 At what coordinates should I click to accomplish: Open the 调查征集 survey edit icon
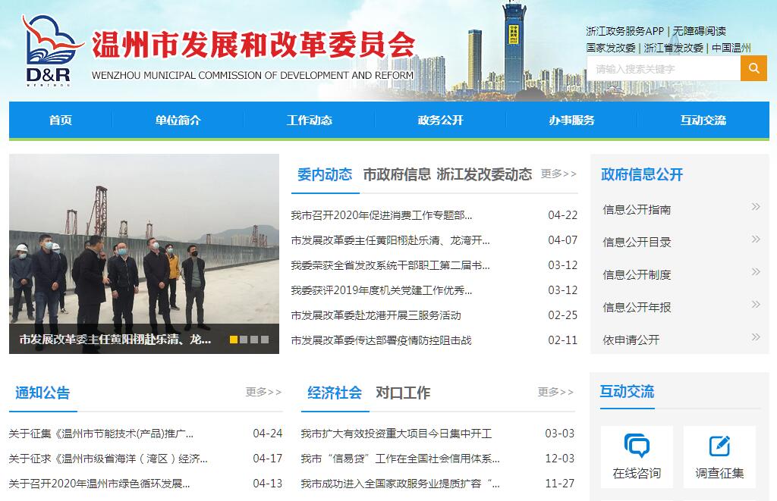pyautogui.click(x=719, y=446)
